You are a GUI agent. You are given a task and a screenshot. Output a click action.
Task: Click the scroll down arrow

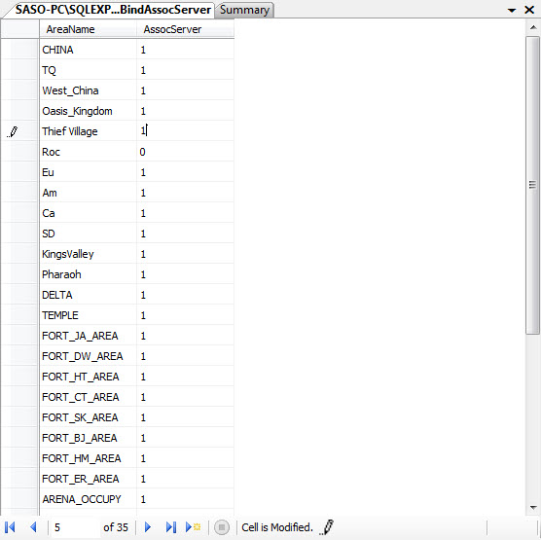click(533, 508)
